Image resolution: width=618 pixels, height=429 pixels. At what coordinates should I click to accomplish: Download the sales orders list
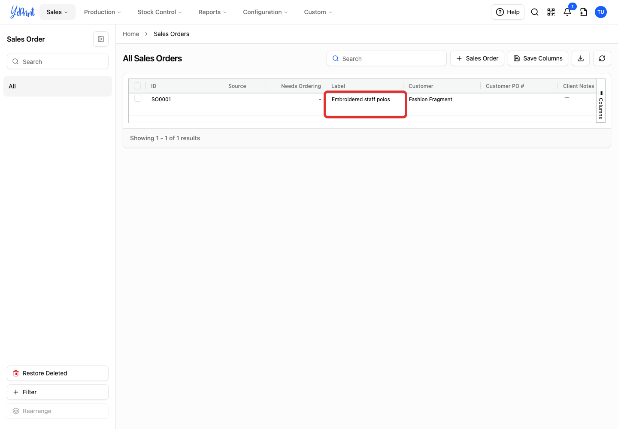click(x=581, y=58)
